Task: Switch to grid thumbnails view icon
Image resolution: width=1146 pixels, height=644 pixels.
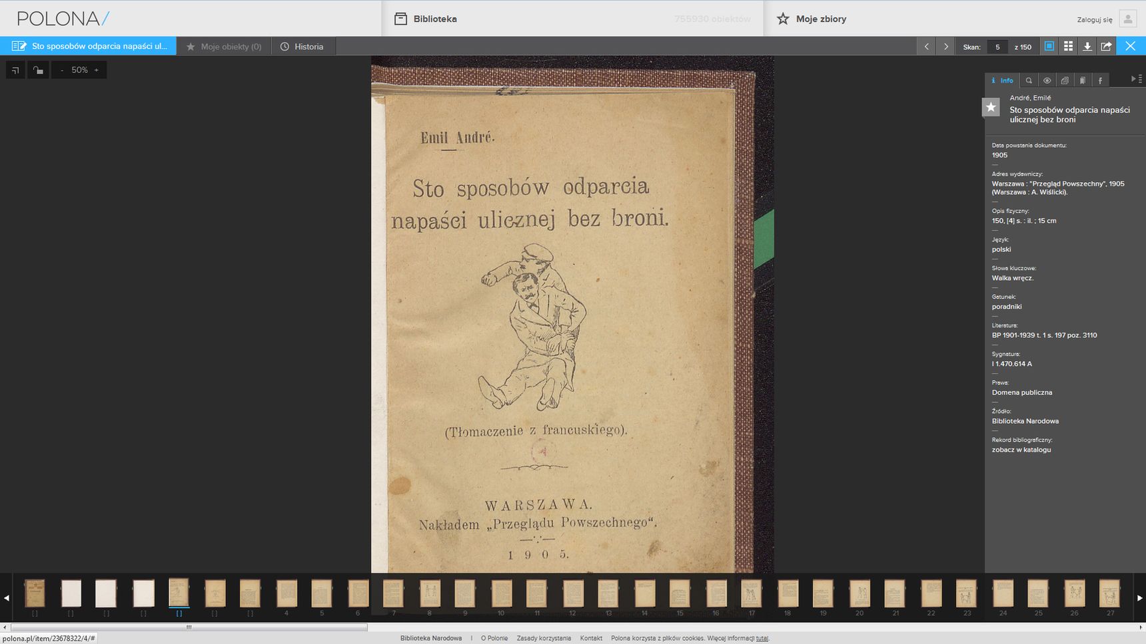Action: [x=1068, y=46]
